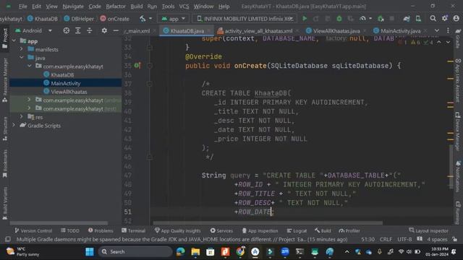Open Notifications side panel
Image resolution: width=463 pixels, height=260 pixels.
[x=458, y=176]
